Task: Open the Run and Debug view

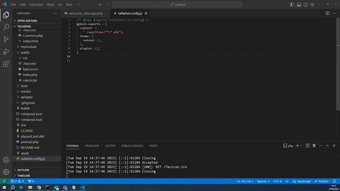Action: click(x=6, y=51)
